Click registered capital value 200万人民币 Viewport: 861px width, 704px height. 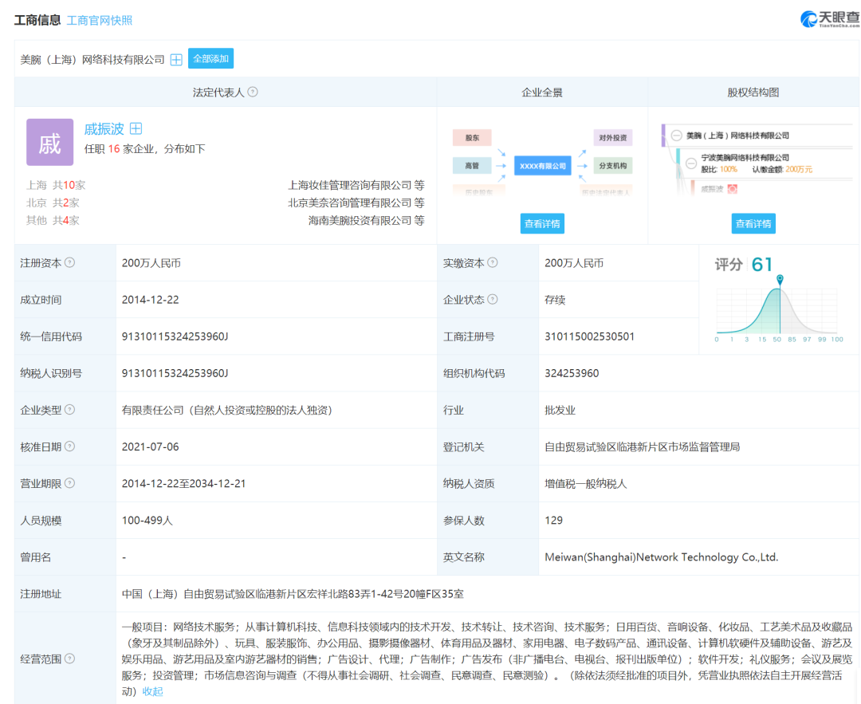point(151,263)
